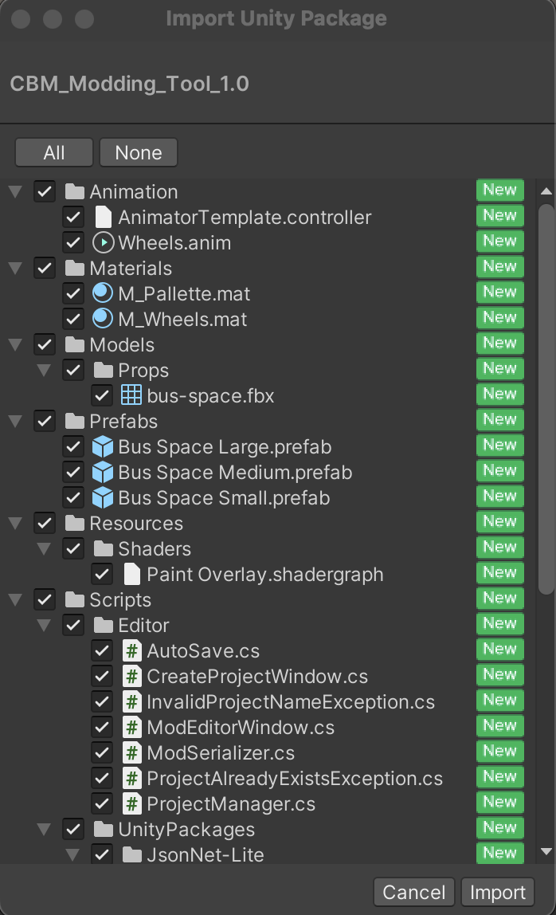The height and width of the screenshot is (915, 556).
Task: Select the CreateProjectWindow.cs tree entry
Action: point(256,676)
